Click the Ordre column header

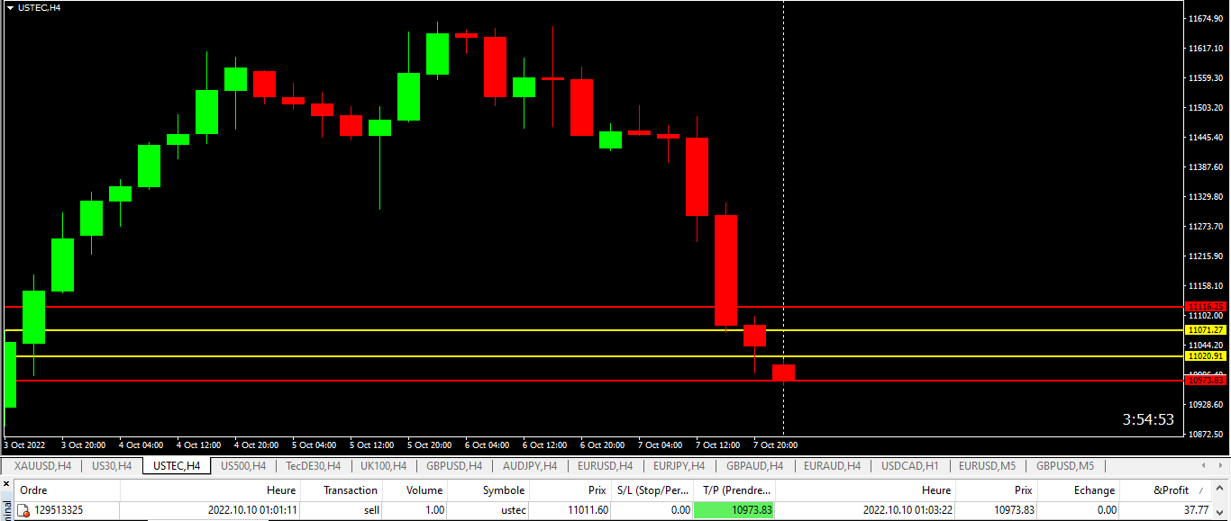pyautogui.click(x=33, y=490)
